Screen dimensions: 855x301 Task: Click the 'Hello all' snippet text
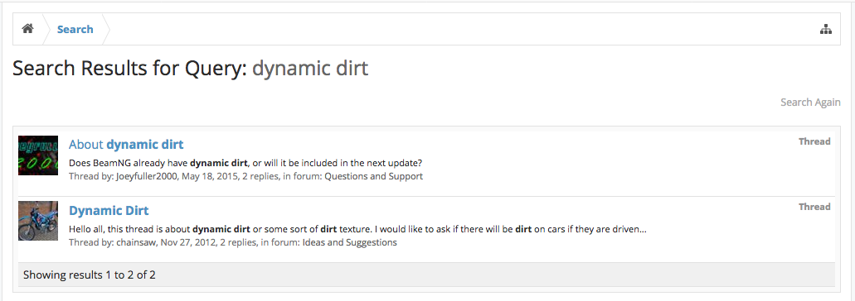point(357,229)
